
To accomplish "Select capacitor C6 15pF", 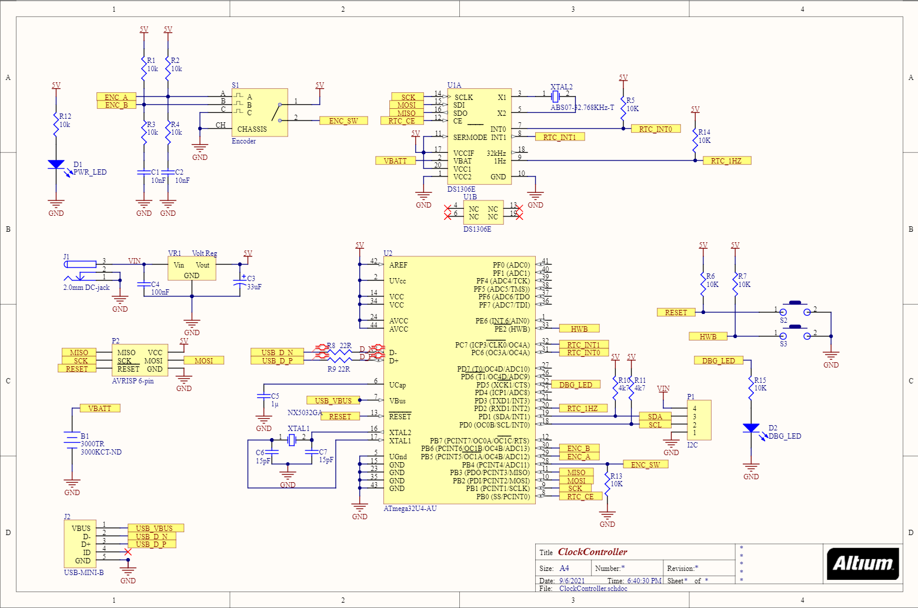I will click(x=272, y=452).
